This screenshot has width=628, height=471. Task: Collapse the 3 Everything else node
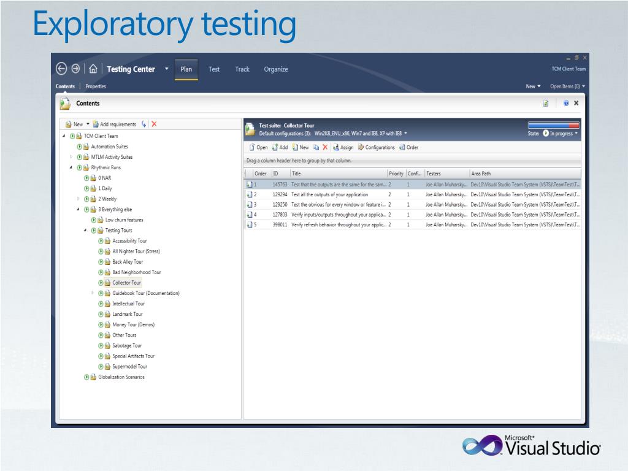[x=78, y=210]
